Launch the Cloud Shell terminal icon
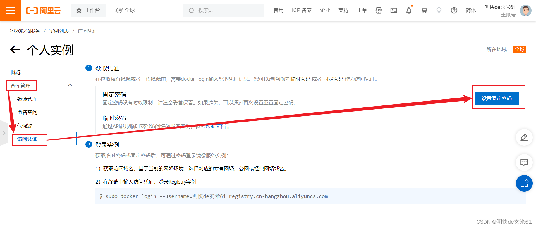536x227 pixels. [x=394, y=10]
